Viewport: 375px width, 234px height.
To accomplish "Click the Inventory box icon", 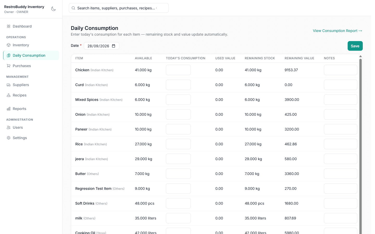I will pos(9,45).
